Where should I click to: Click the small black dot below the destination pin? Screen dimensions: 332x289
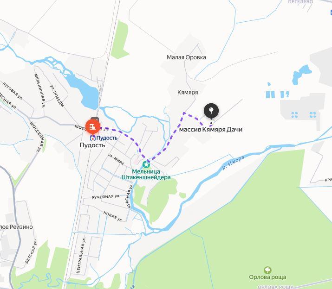tap(211, 123)
